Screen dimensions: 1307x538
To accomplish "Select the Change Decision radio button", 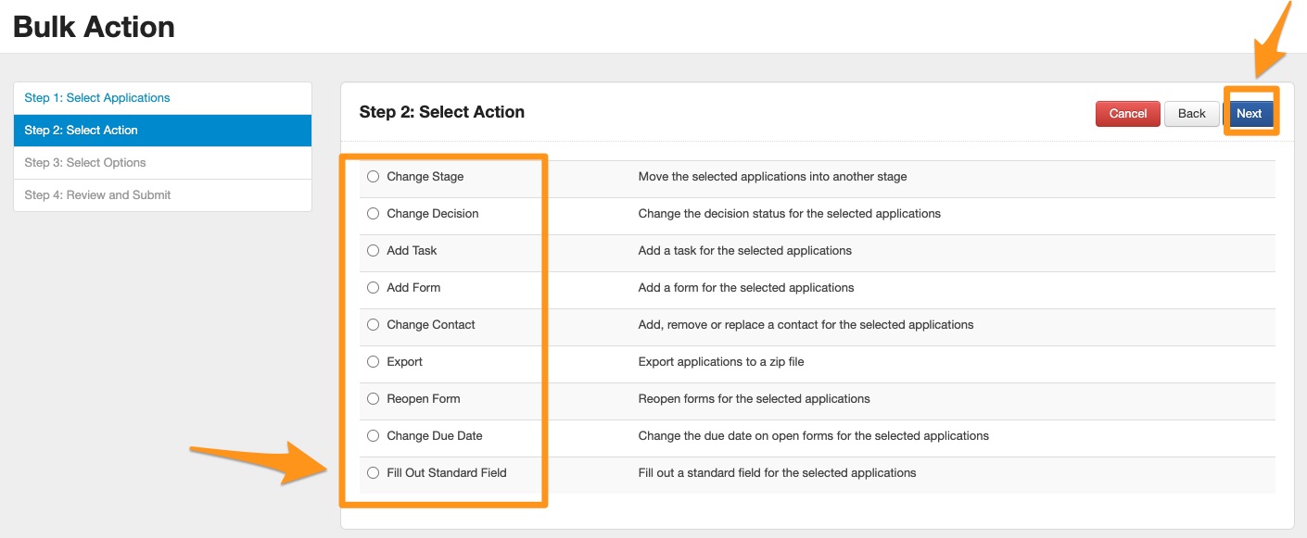I will tap(373, 214).
